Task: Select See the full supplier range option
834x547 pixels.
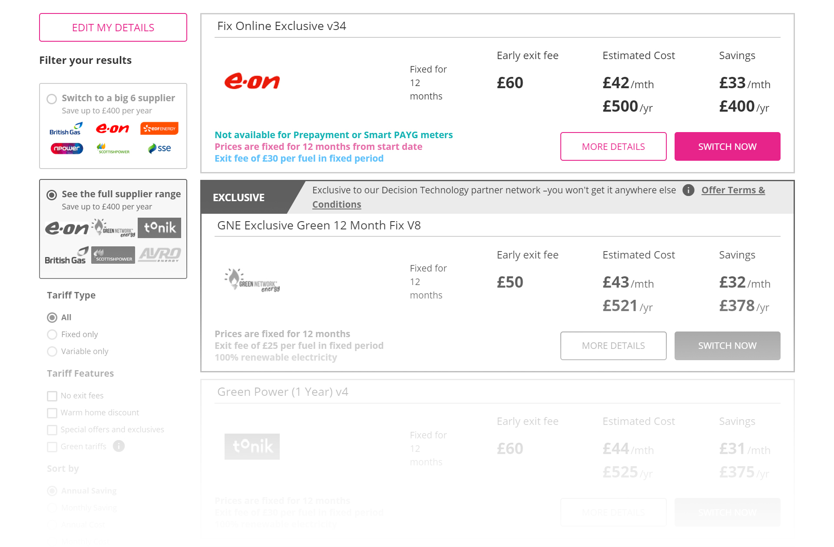Action: (52, 195)
